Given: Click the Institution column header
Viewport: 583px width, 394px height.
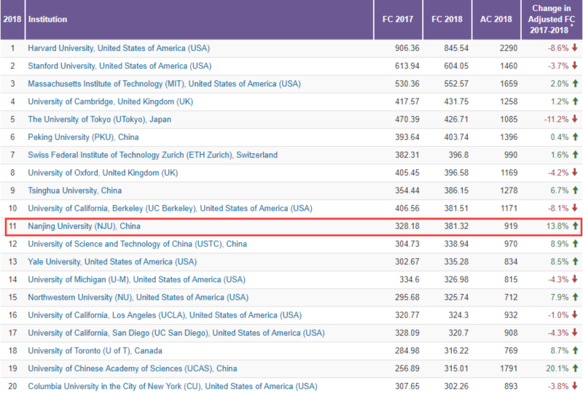Looking at the screenshot, I should [x=48, y=20].
